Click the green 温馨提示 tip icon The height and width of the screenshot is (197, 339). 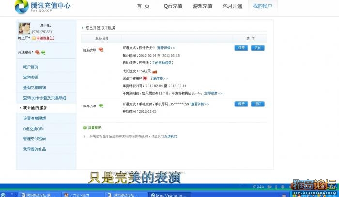coord(85,128)
